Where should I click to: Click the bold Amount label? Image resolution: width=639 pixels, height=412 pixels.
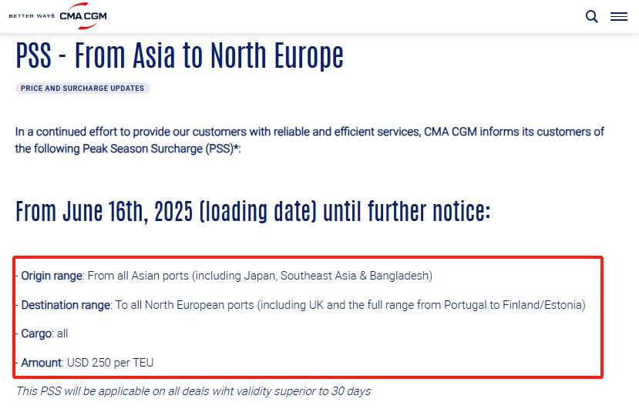(x=41, y=363)
